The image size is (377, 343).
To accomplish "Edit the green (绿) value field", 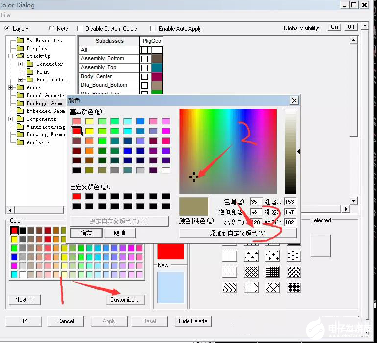I will click(290, 212).
